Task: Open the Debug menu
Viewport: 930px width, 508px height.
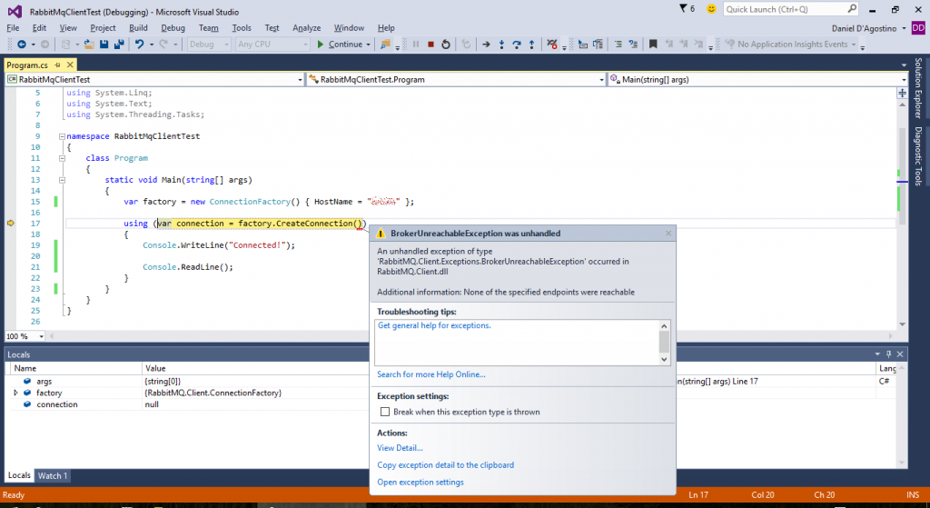Action: [173, 28]
